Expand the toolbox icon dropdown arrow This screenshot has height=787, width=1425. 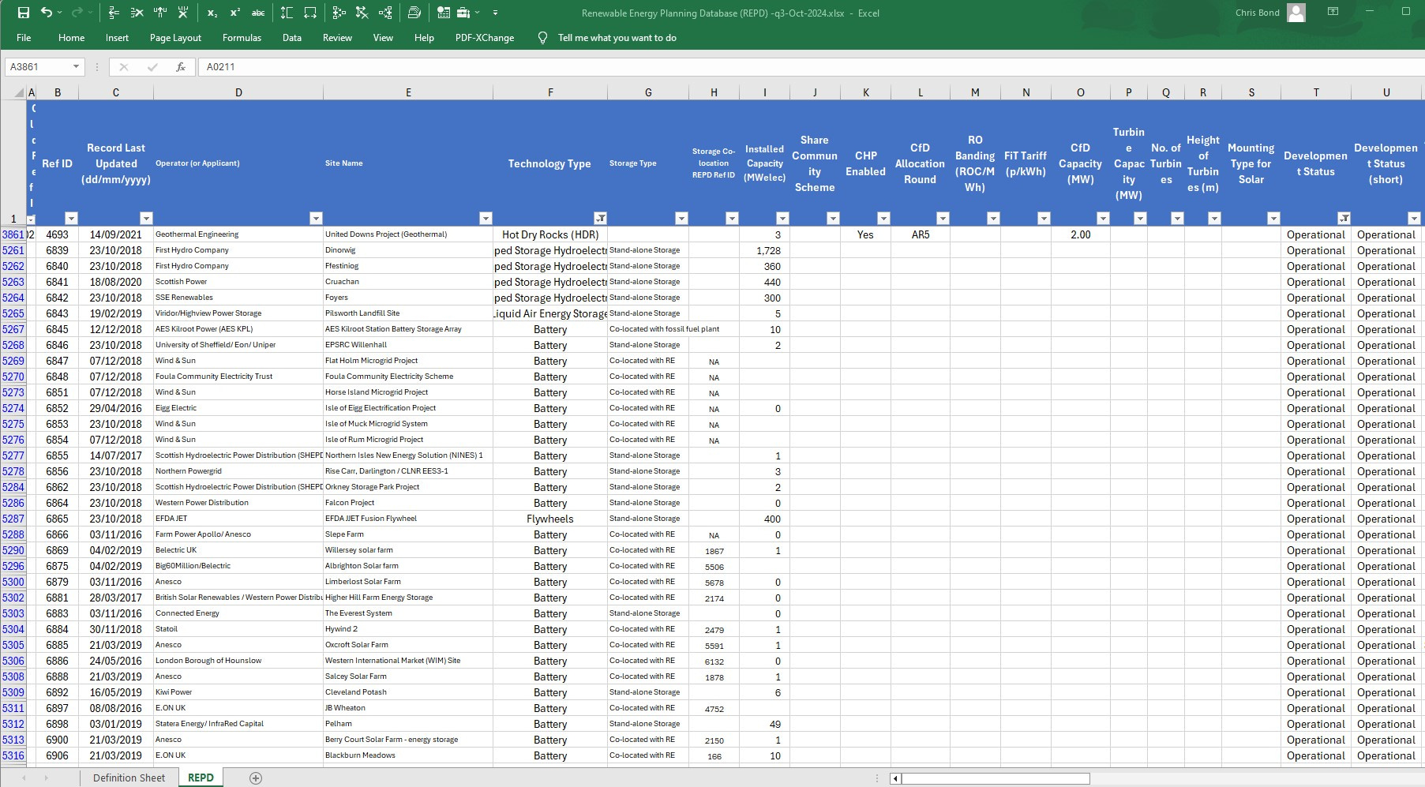(x=477, y=13)
